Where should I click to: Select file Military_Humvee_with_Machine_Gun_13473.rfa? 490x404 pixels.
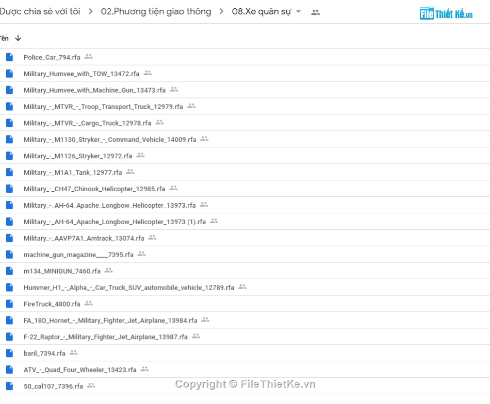[x=95, y=90]
